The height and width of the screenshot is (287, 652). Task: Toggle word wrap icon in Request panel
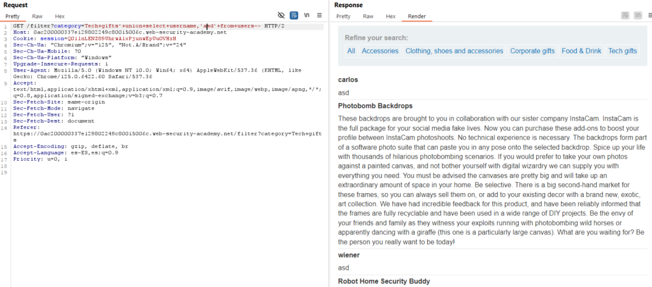(294, 15)
